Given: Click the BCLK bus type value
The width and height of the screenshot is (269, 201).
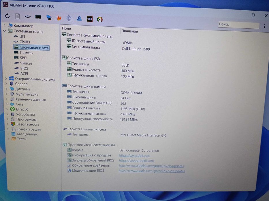Looking at the screenshot, I should click(x=125, y=65).
